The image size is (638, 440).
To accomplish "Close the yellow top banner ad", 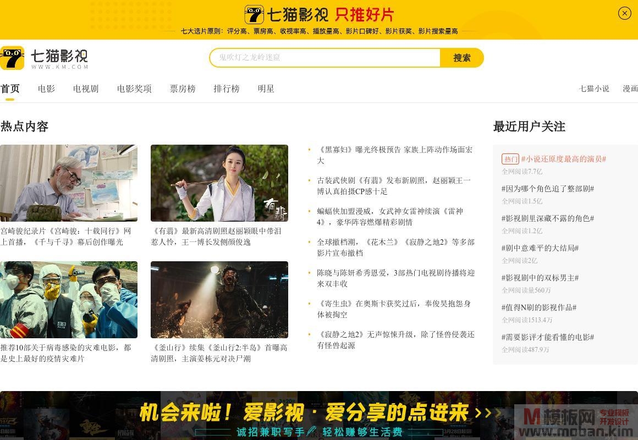I will [625, 13].
